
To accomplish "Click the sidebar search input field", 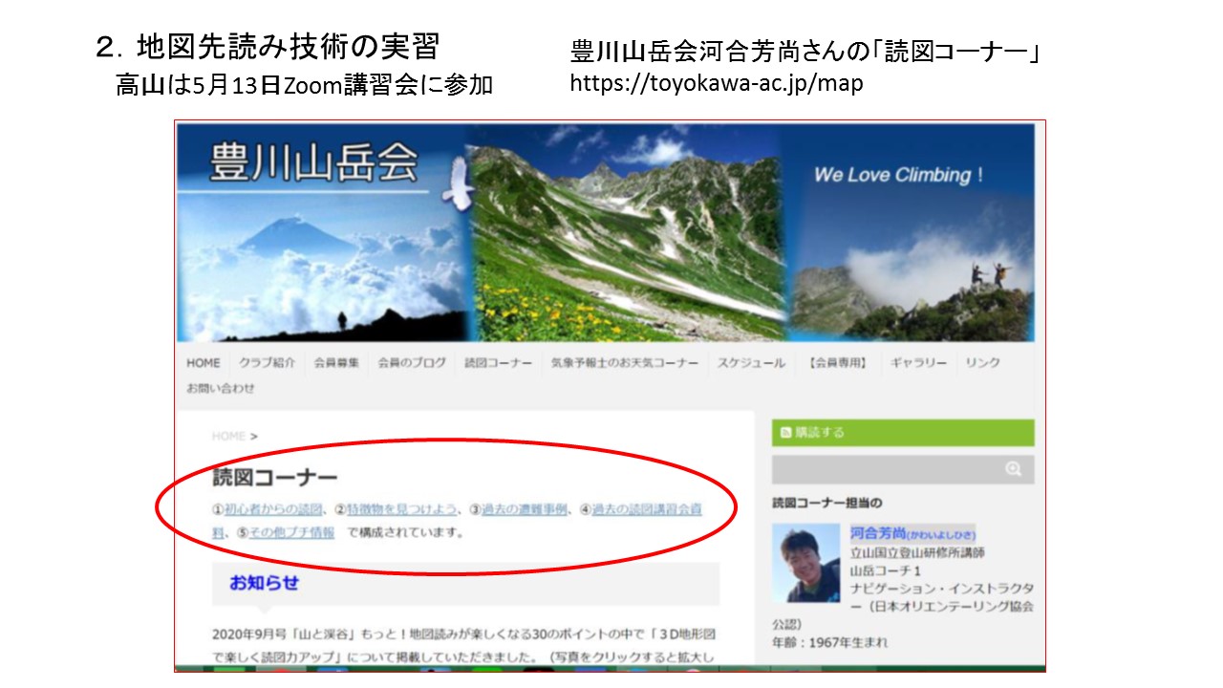I will coord(903,469).
